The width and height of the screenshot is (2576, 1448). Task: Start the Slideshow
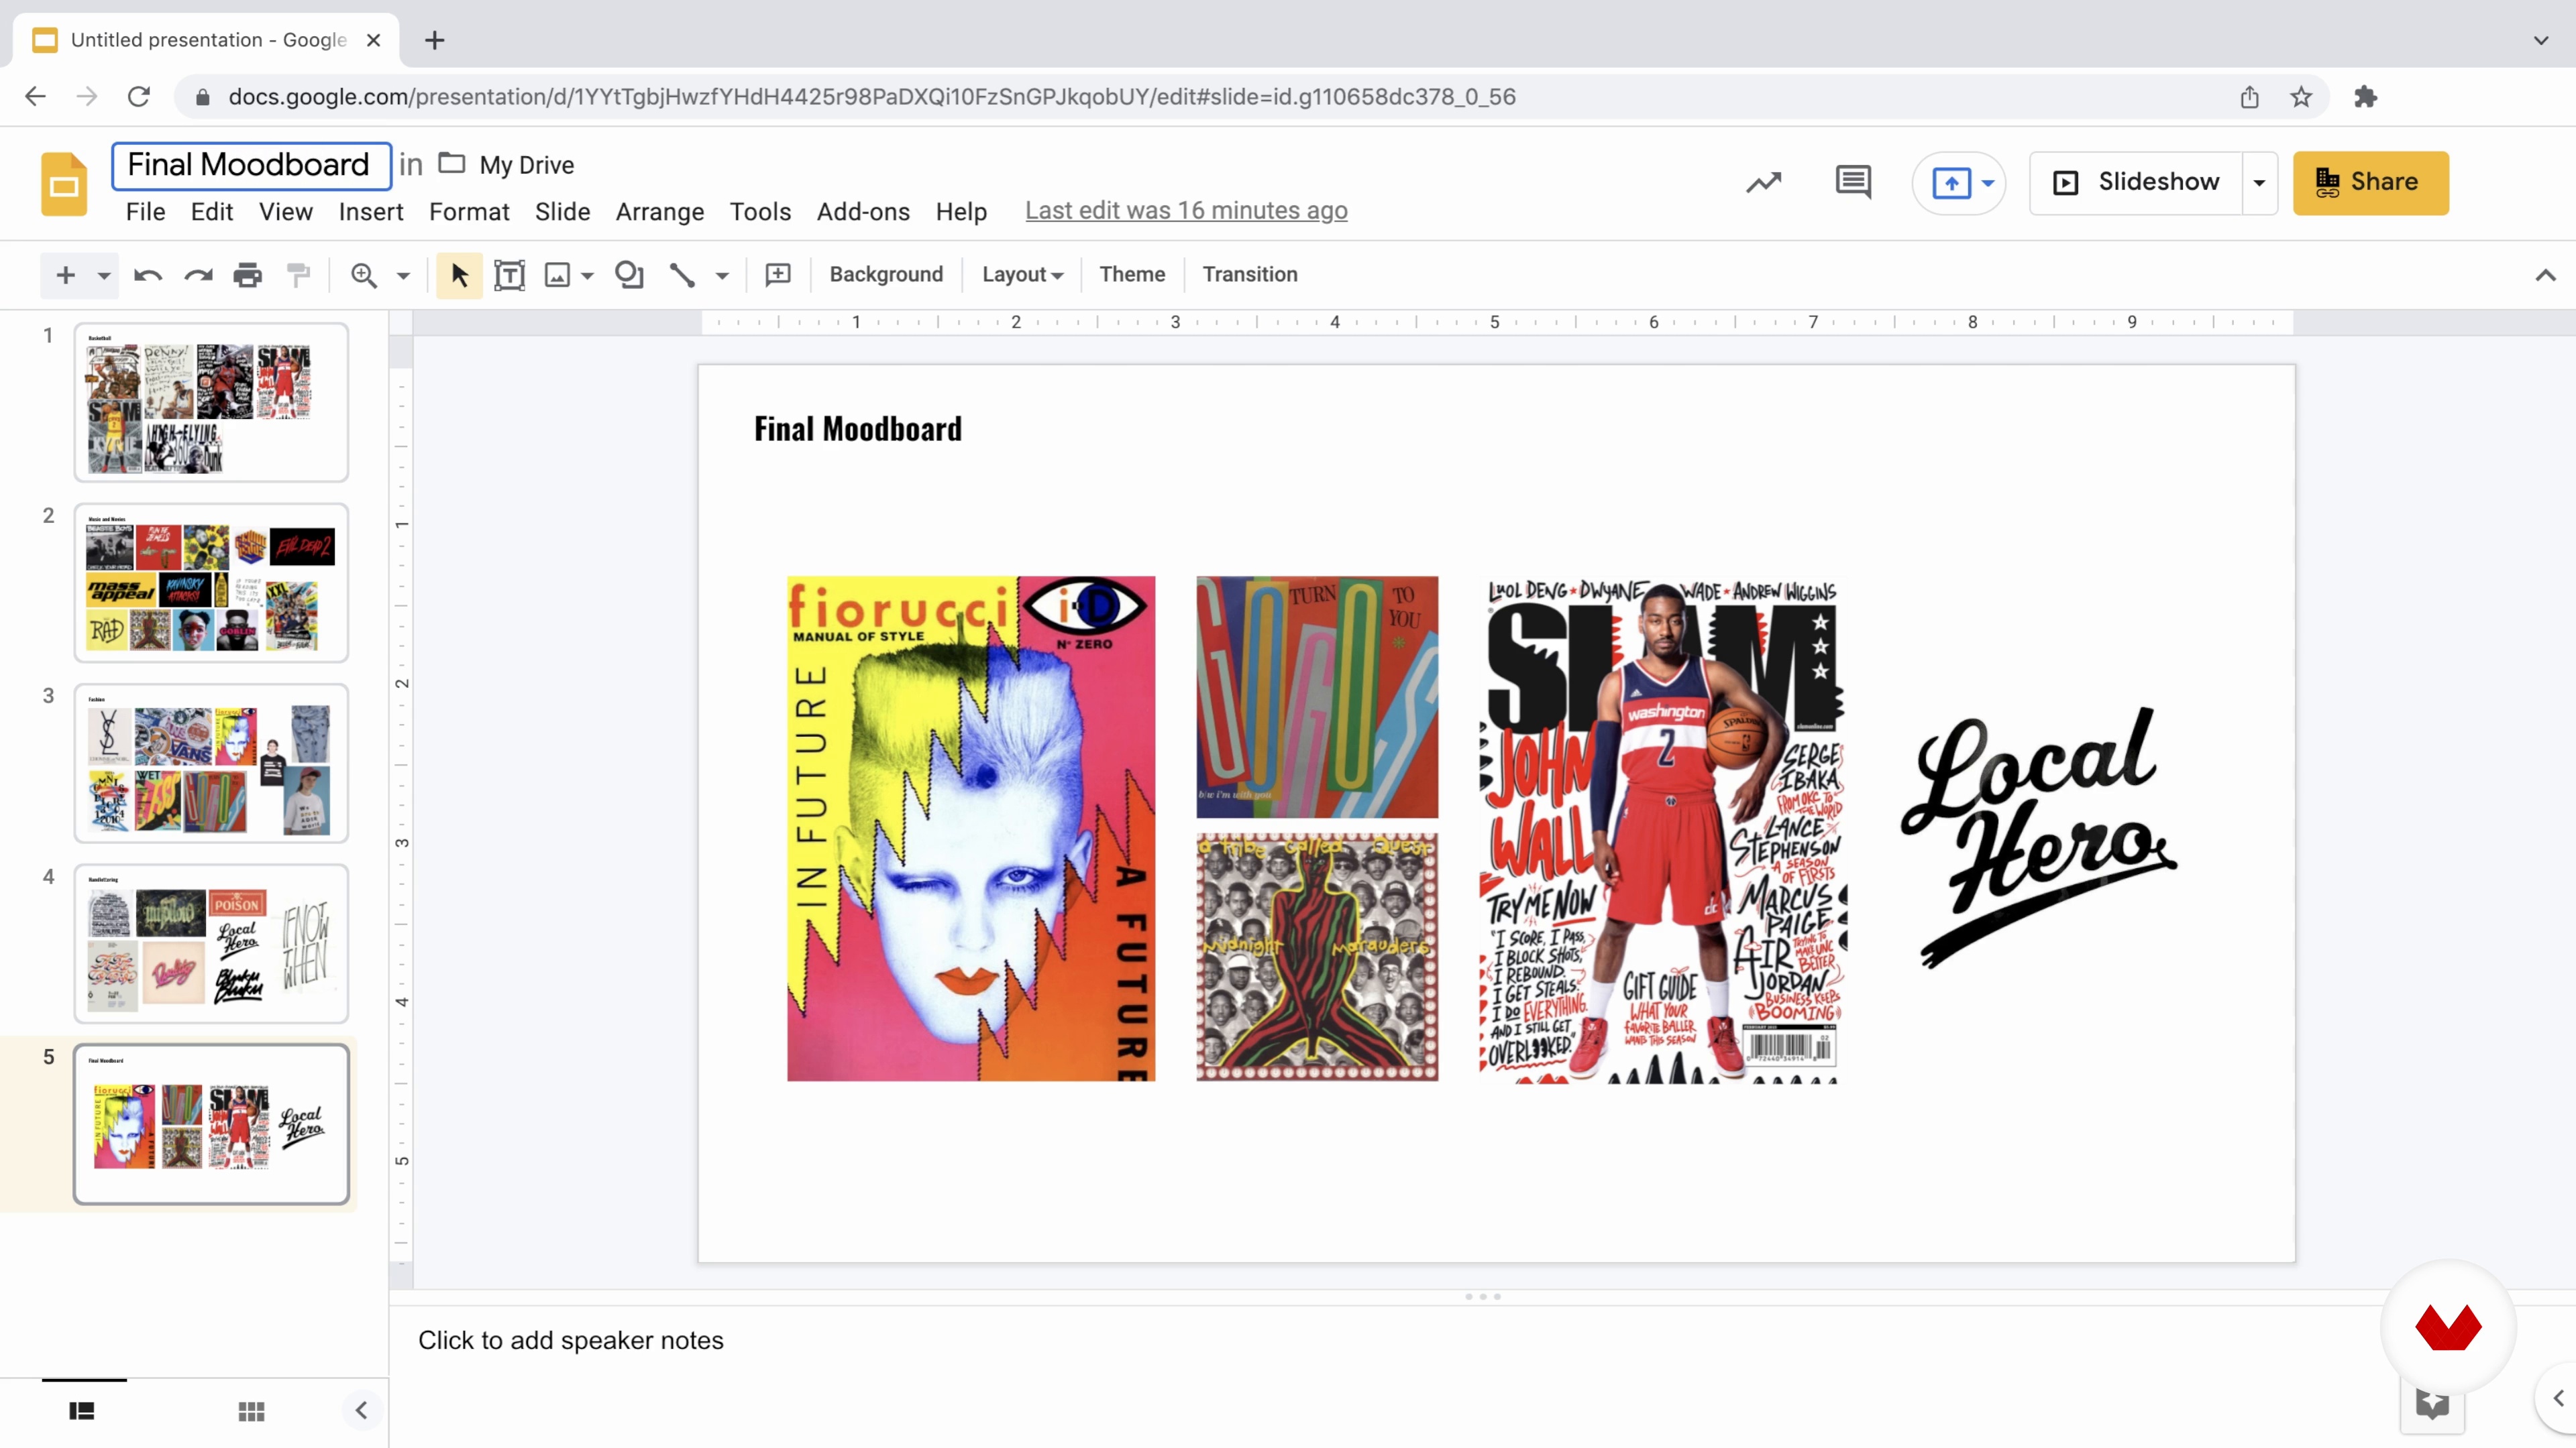[2136, 182]
